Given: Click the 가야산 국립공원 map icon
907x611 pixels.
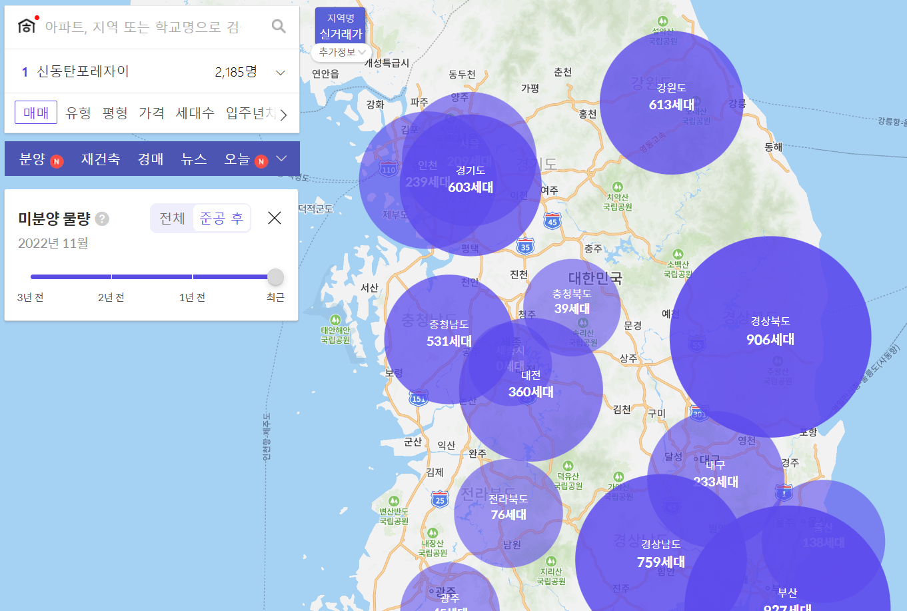Looking at the screenshot, I should tap(618, 476).
